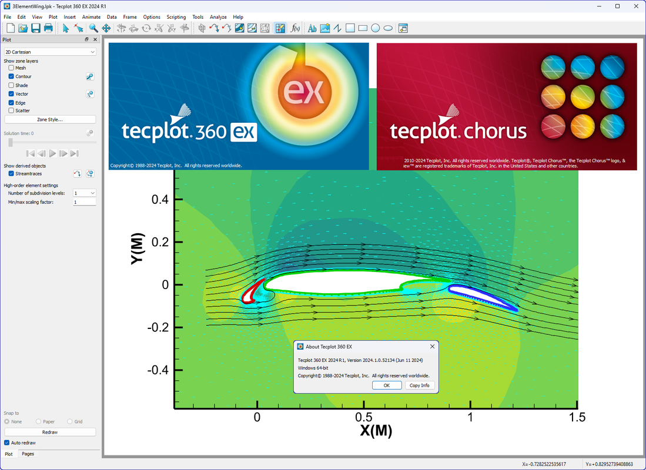Select Grid snap option
Image resolution: width=646 pixels, height=470 pixels.
tap(69, 422)
